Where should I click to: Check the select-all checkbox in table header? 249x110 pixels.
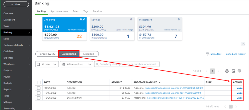click(39, 82)
